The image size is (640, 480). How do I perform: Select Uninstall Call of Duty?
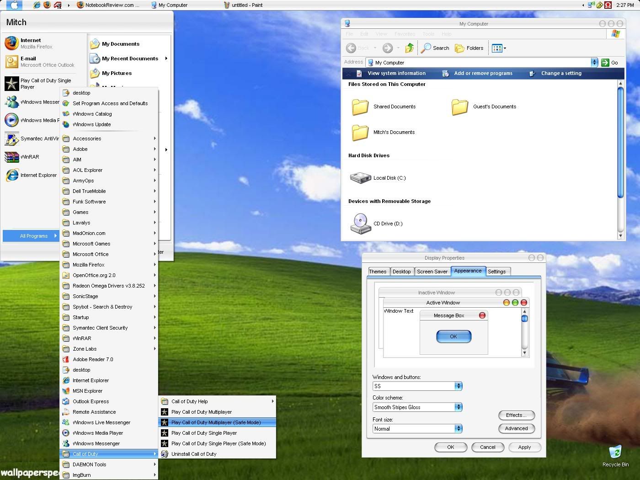click(217, 454)
